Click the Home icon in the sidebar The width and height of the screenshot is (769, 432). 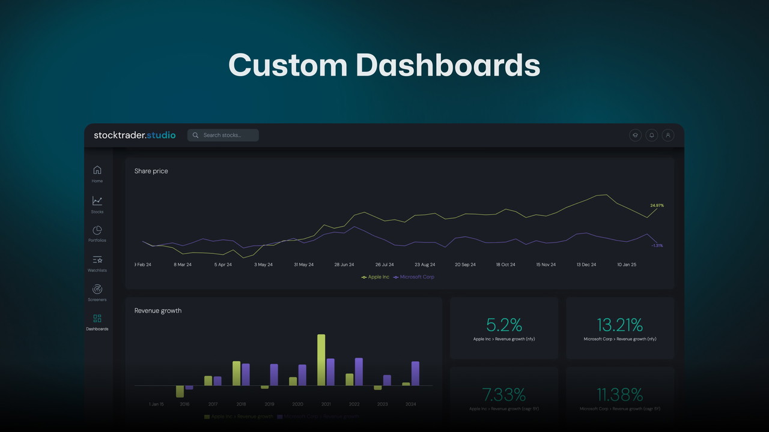tap(97, 170)
